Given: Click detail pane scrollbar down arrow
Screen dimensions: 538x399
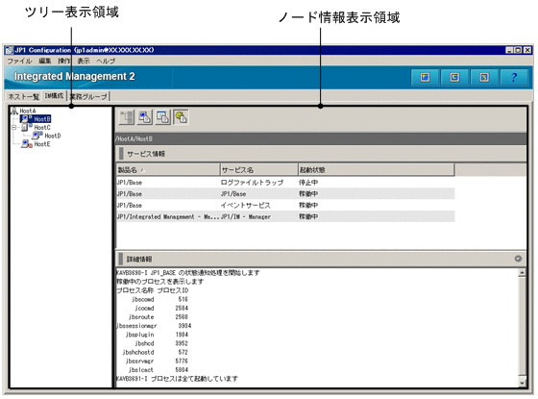Looking at the screenshot, I should 522,383.
